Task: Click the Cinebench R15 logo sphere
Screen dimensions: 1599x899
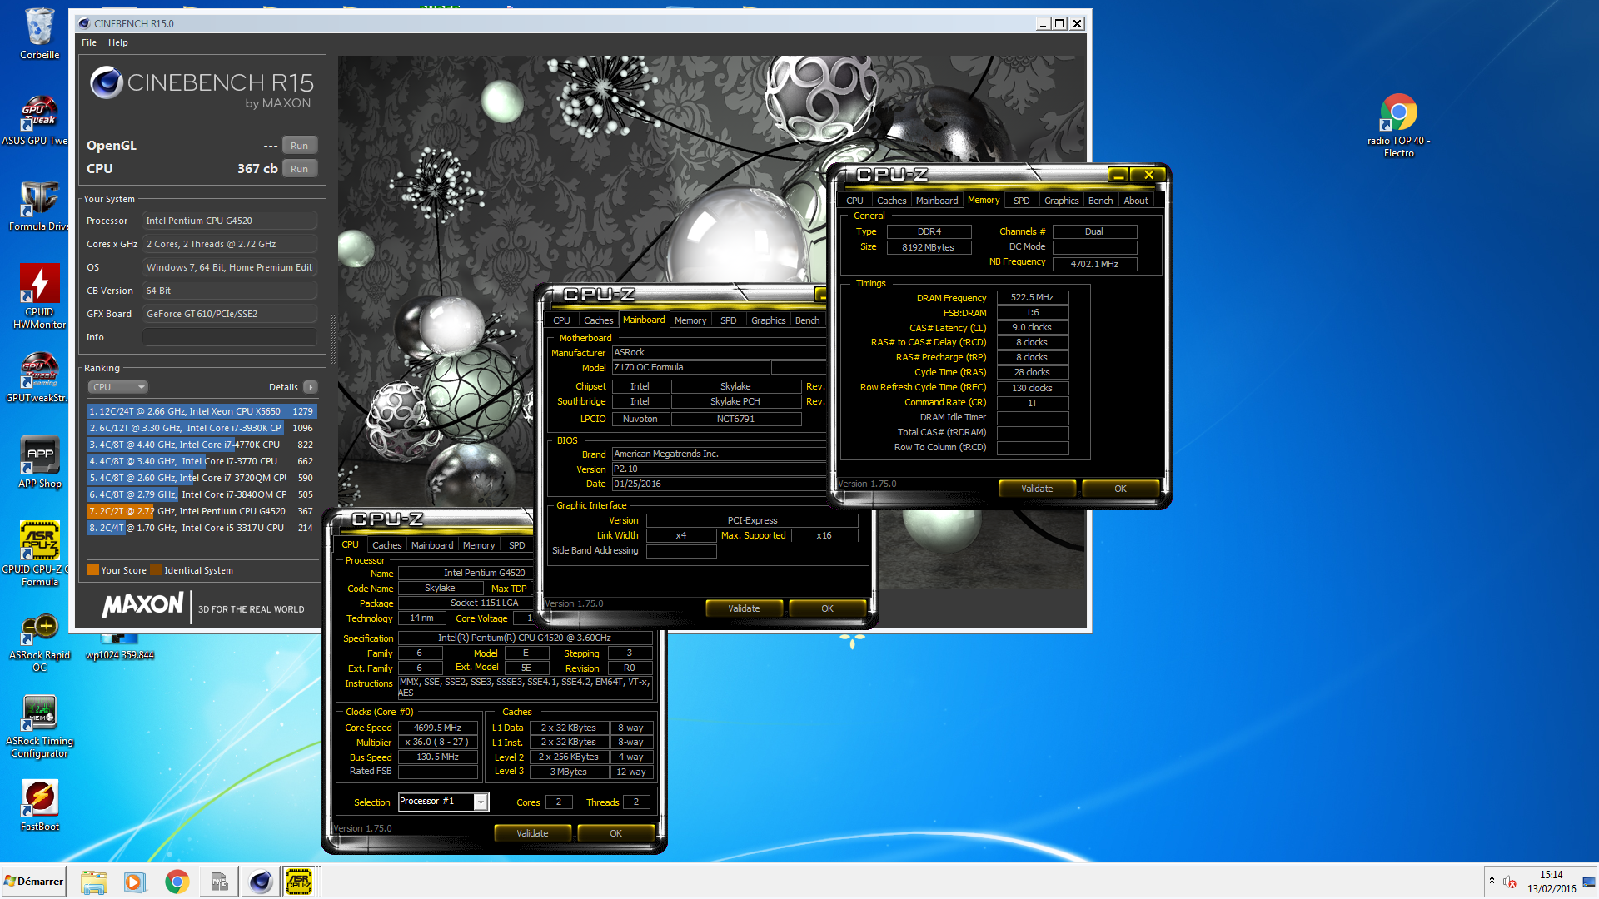Action: coord(107,82)
